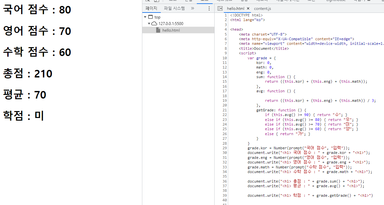Set breakpoint at line number 39
Image resolution: width=384 pixels, height=205 pixels.
225,195
